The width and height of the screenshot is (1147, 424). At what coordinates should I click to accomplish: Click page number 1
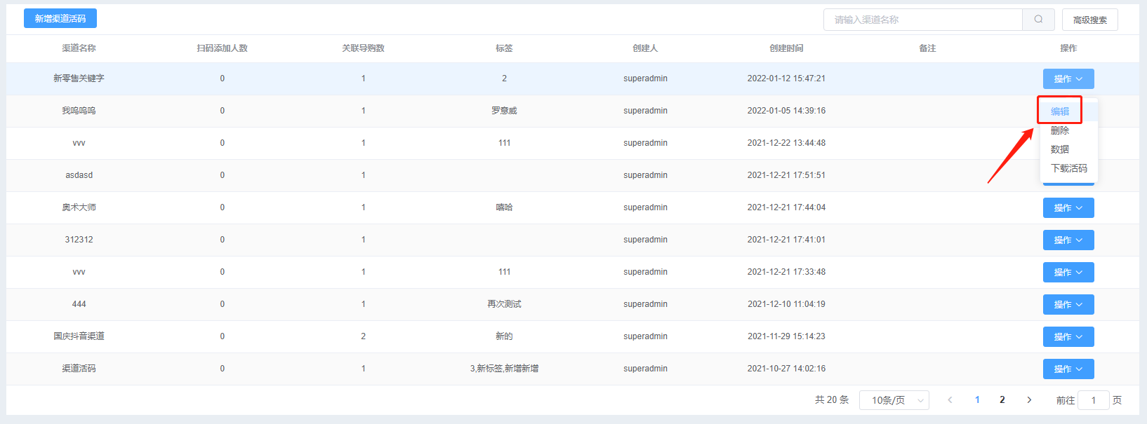coord(977,400)
